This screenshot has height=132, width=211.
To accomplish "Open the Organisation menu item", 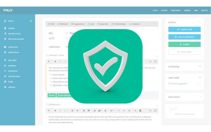I will coord(176,10).
